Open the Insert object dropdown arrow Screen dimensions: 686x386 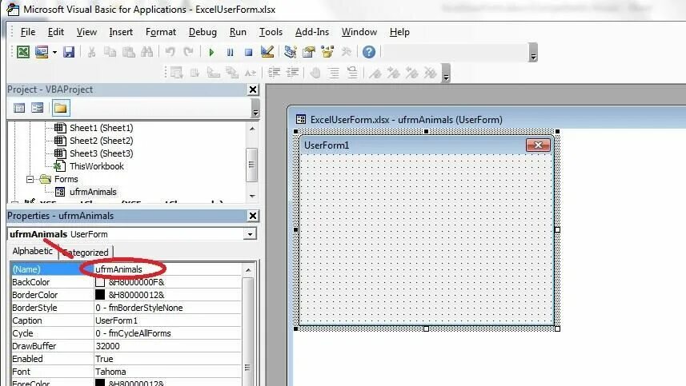tap(54, 53)
